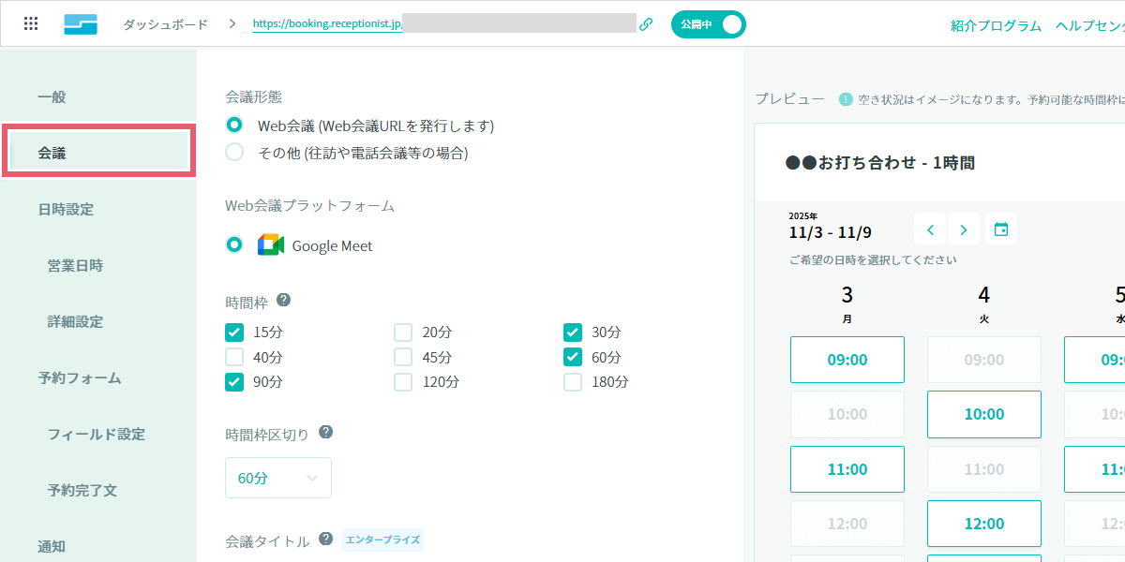The width and height of the screenshot is (1125, 562).
Task: Uncheck the 15分 time slot checkbox
Action: (233, 332)
